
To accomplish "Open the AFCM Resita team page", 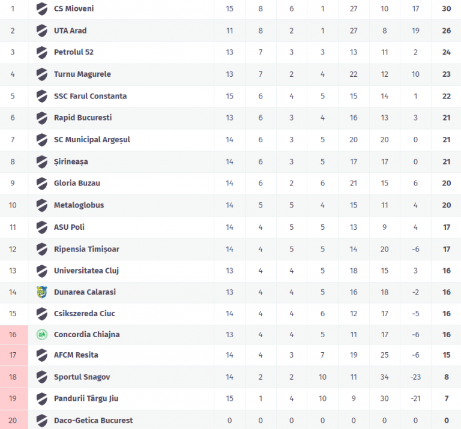I will click(76, 355).
